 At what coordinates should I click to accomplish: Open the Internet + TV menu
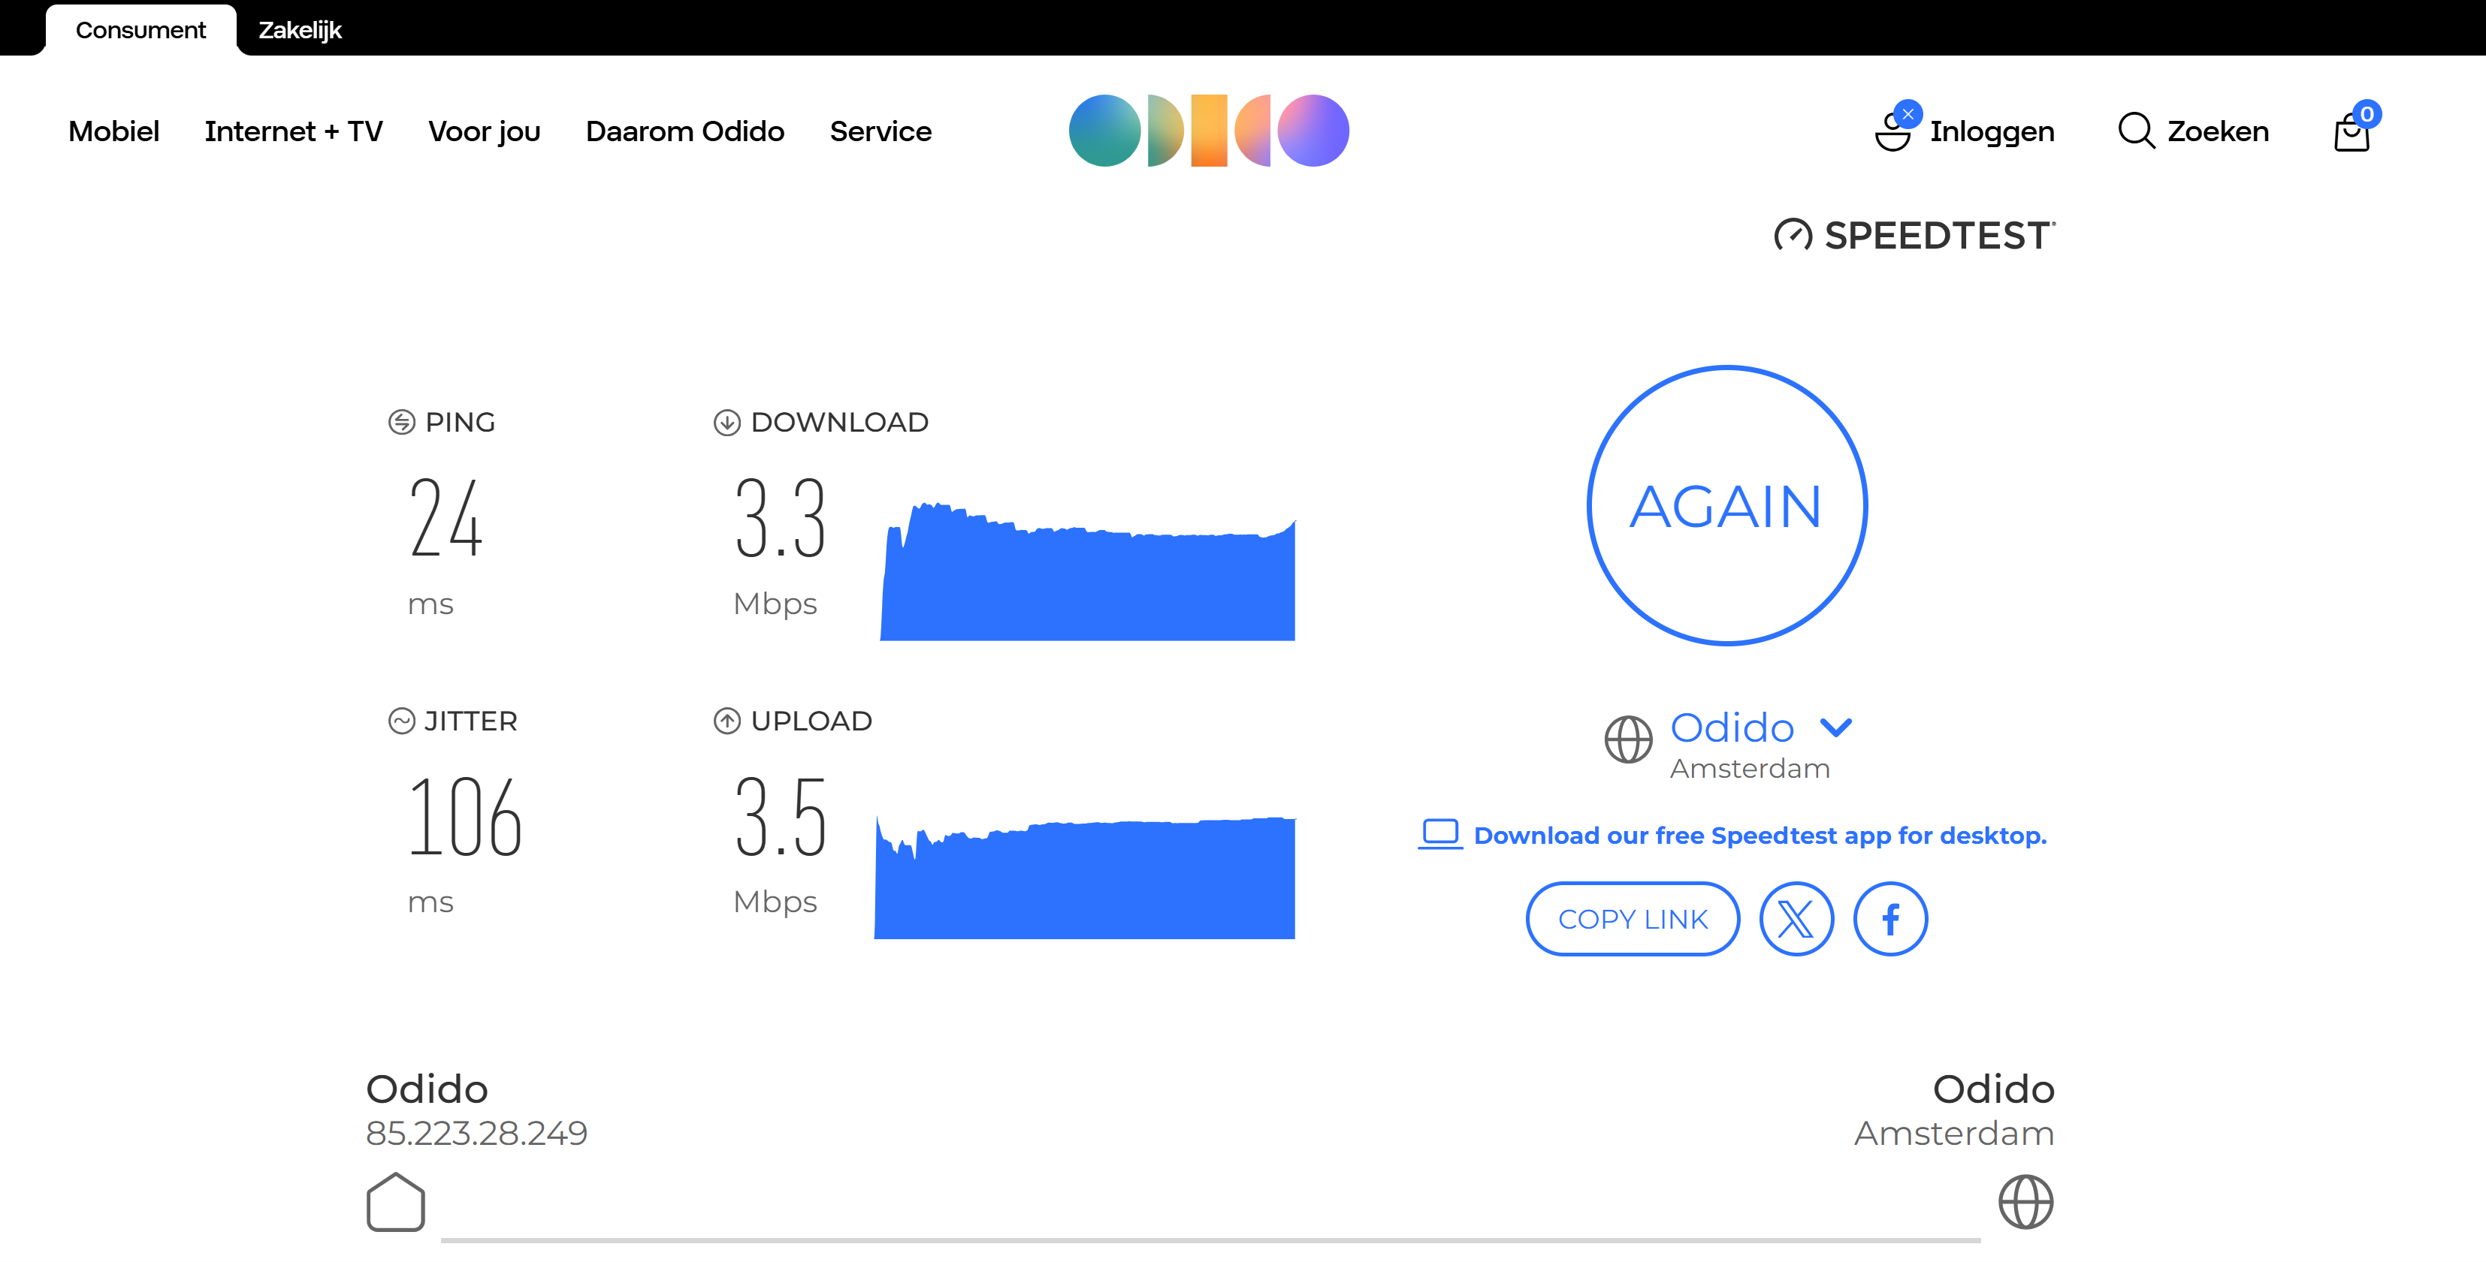(294, 131)
